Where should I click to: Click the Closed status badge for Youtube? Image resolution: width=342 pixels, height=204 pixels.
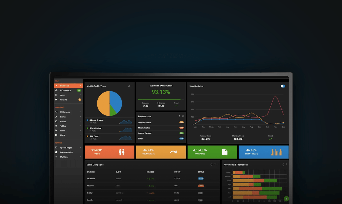coord(201,186)
